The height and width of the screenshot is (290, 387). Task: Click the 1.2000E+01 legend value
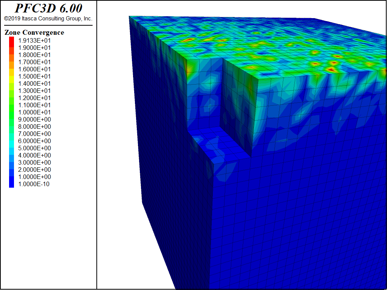(x=34, y=98)
